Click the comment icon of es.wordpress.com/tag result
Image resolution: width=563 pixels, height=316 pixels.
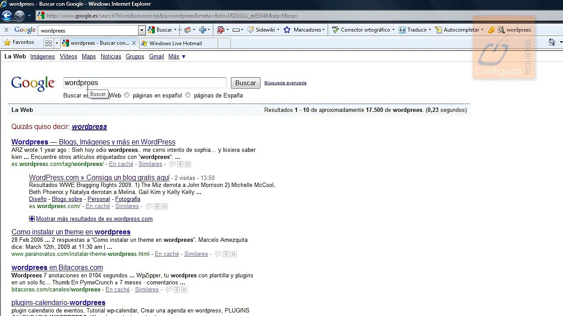pyautogui.click(x=172, y=164)
